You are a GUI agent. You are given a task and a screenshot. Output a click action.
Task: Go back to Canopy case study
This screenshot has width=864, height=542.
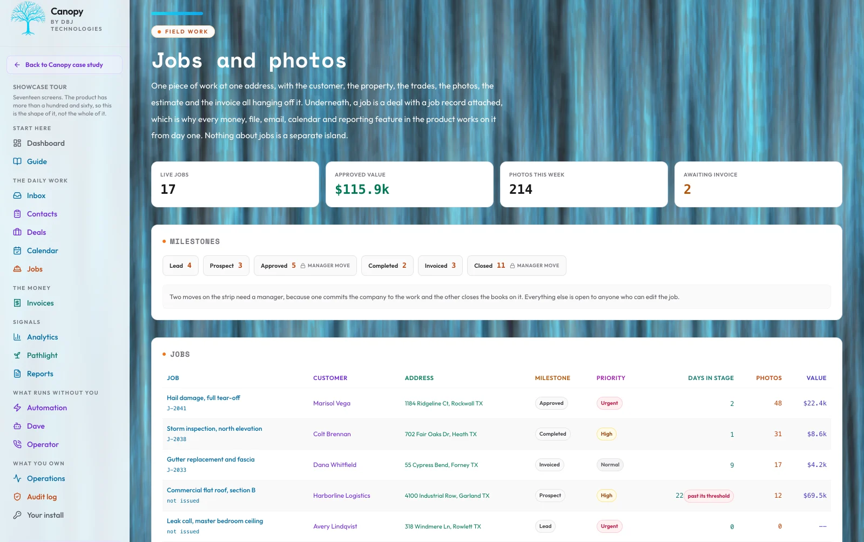pos(64,65)
